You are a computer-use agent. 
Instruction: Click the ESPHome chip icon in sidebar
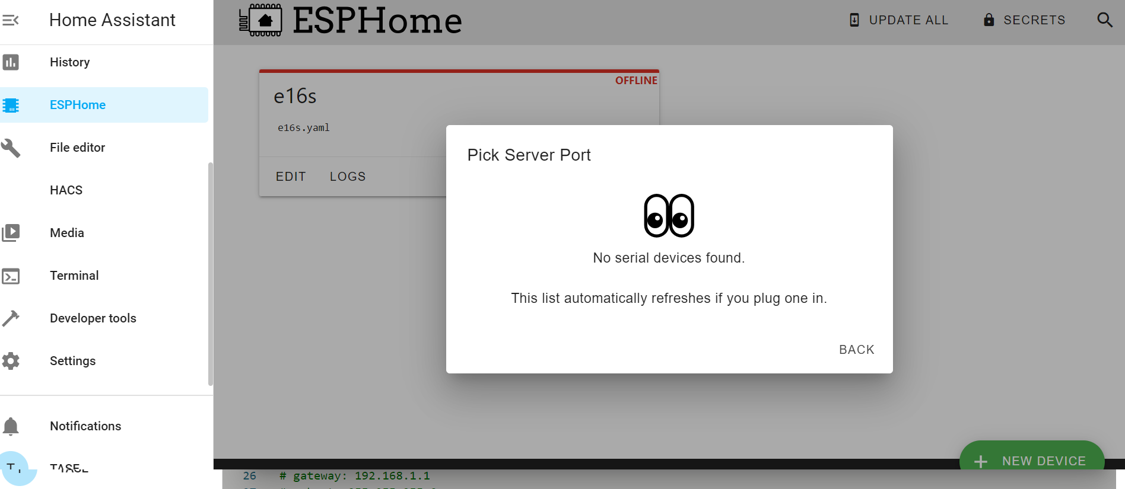tap(11, 106)
